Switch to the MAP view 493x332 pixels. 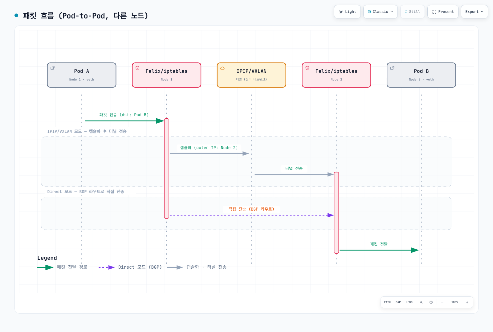coord(398,302)
